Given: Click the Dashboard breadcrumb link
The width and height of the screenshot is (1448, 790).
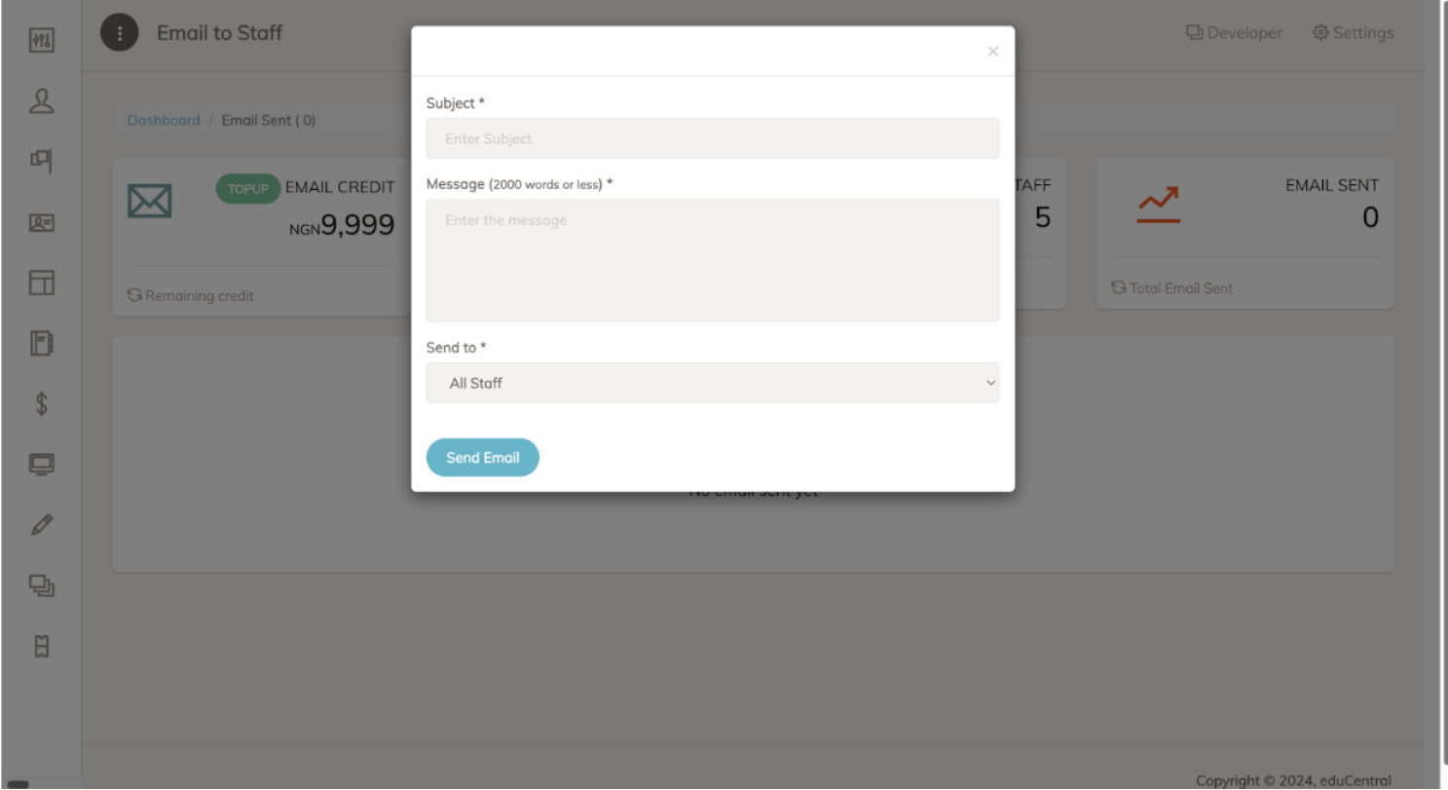Looking at the screenshot, I should [164, 121].
